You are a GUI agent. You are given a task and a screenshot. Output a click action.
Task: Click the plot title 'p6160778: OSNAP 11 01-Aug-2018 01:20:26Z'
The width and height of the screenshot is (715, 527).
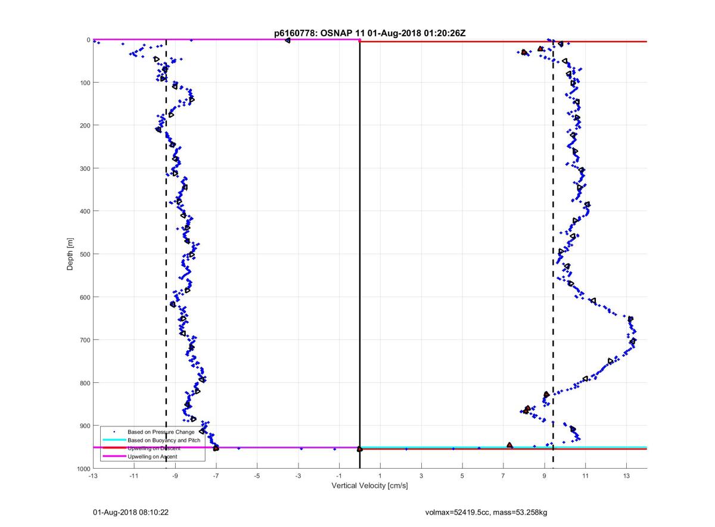[369, 33]
